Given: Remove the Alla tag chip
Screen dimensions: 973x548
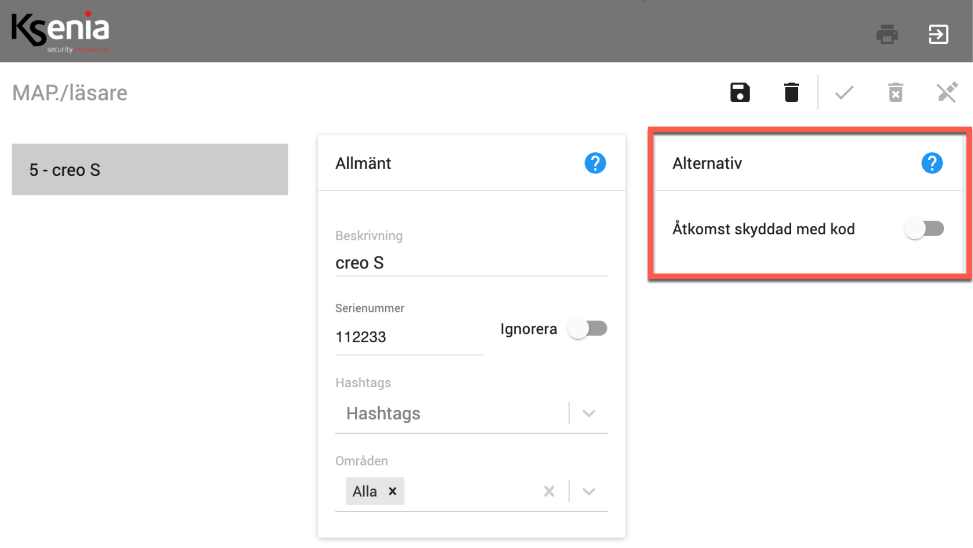Looking at the screenshot, I should coord(393,491).
